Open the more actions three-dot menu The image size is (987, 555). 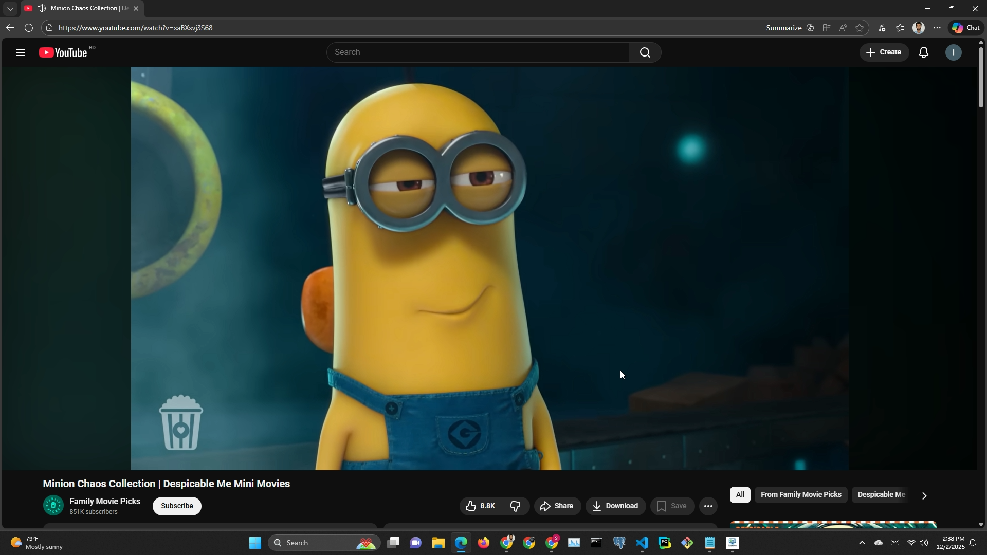coord(708,506)
